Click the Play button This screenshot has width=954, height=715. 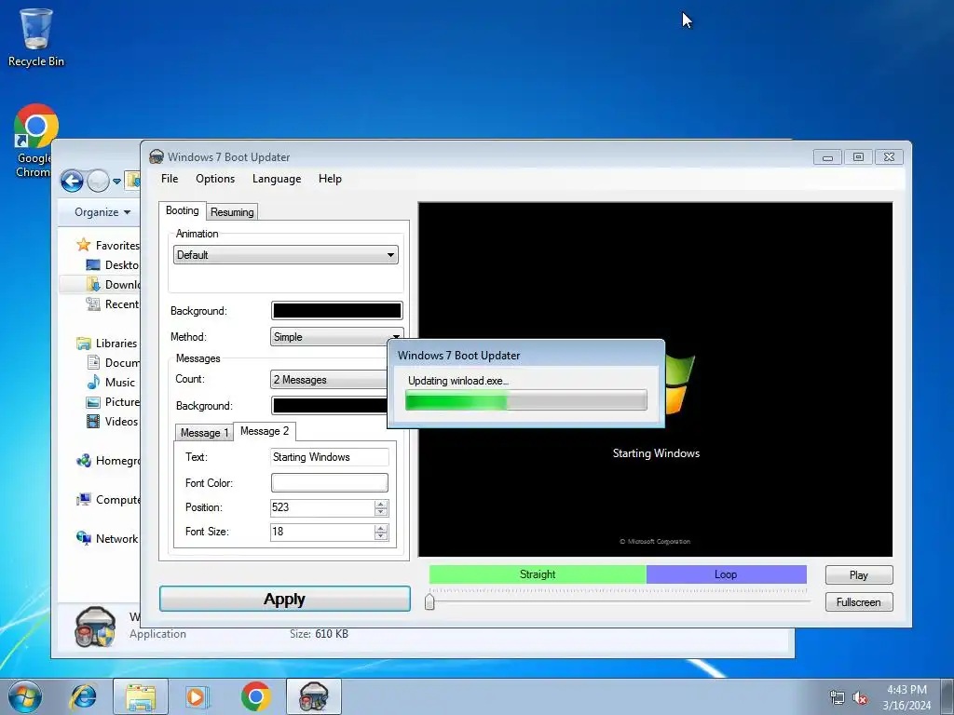click(x=859, y=575)
